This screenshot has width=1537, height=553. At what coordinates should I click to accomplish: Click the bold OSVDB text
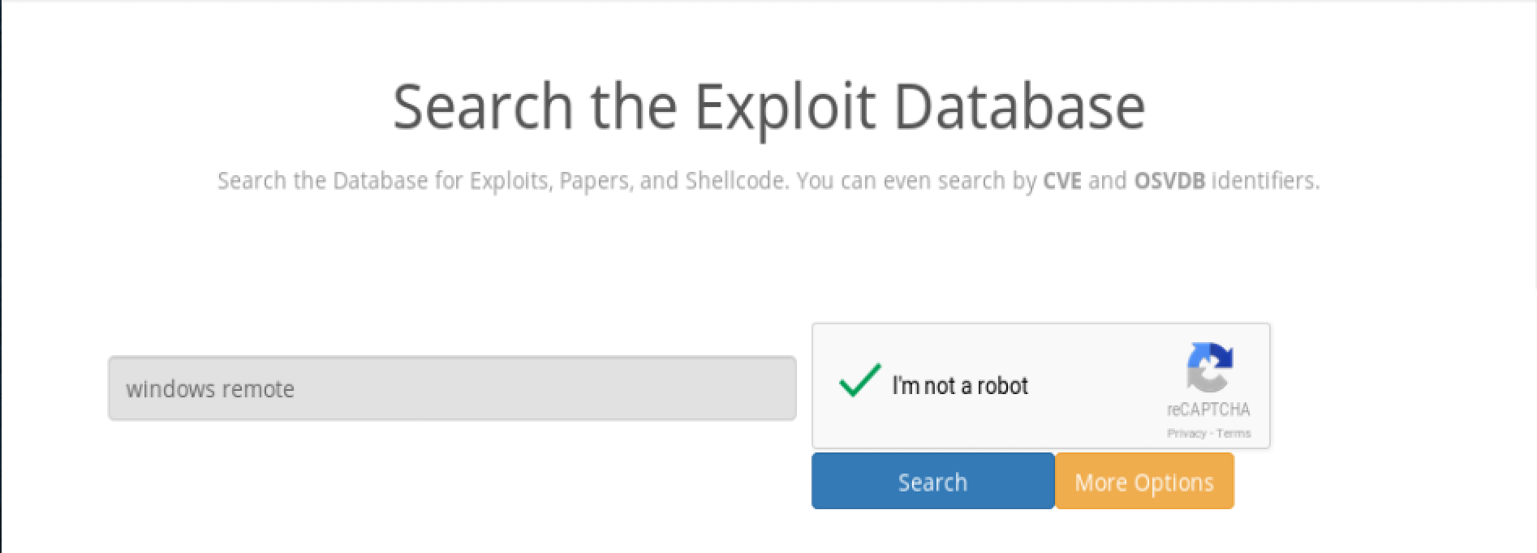tap(1169, 180)
